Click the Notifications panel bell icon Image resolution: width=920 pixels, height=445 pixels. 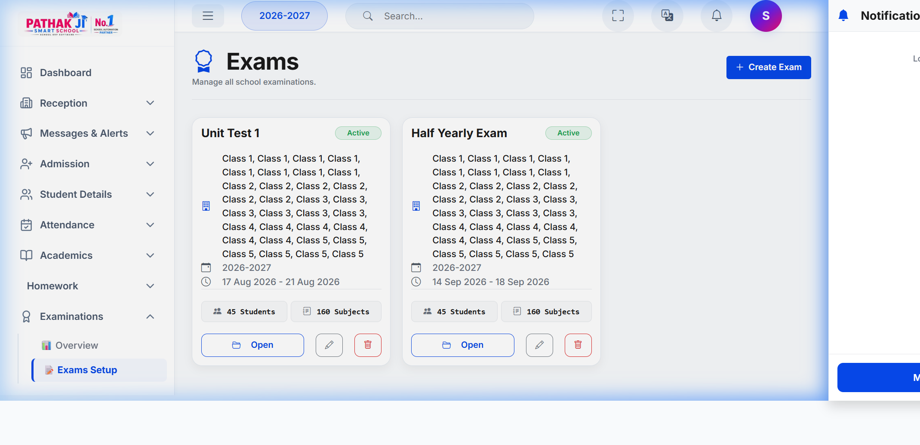843,16
